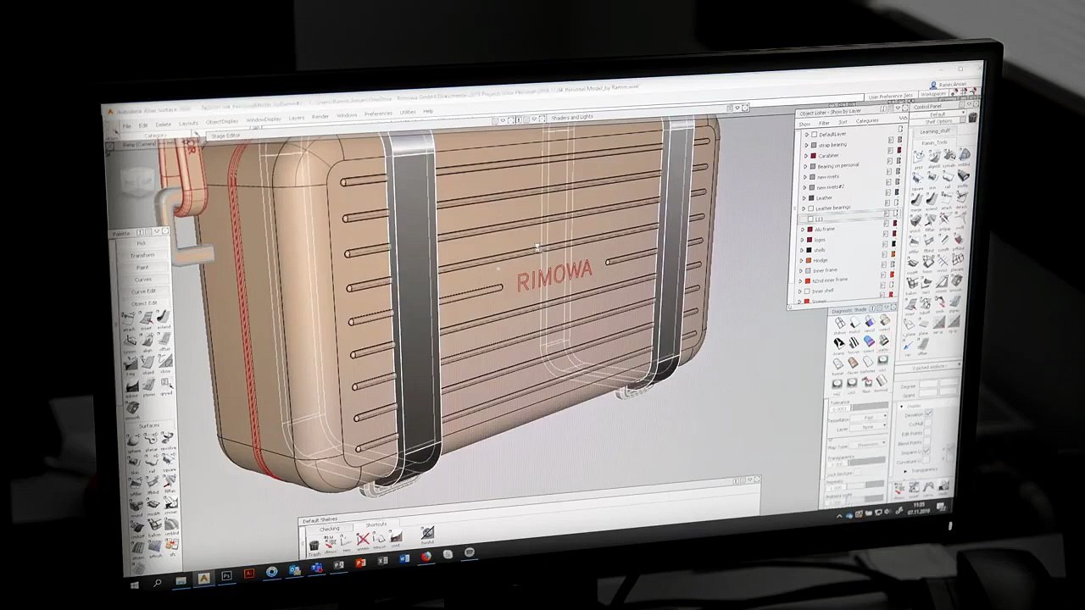The height and width of the screenshot is (610, 1085).
Task: Click the shells layer black color swatch
Action: [x=809, y=250]
